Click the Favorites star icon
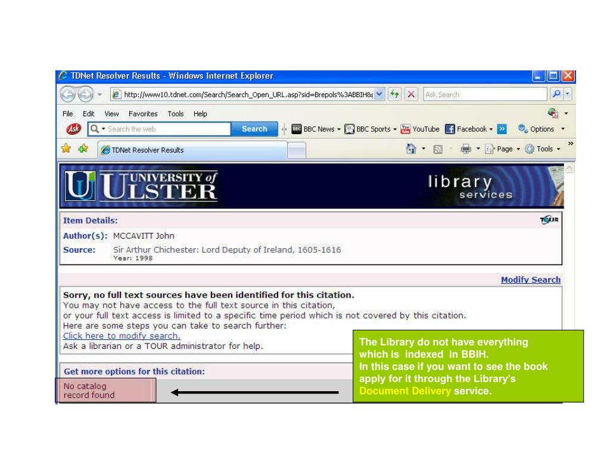610x458 pixels. coord(66,148)
